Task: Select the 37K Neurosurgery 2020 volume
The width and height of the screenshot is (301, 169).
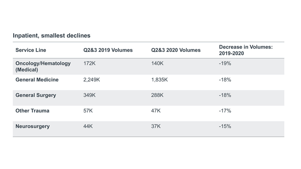Action: coord(156,126)
